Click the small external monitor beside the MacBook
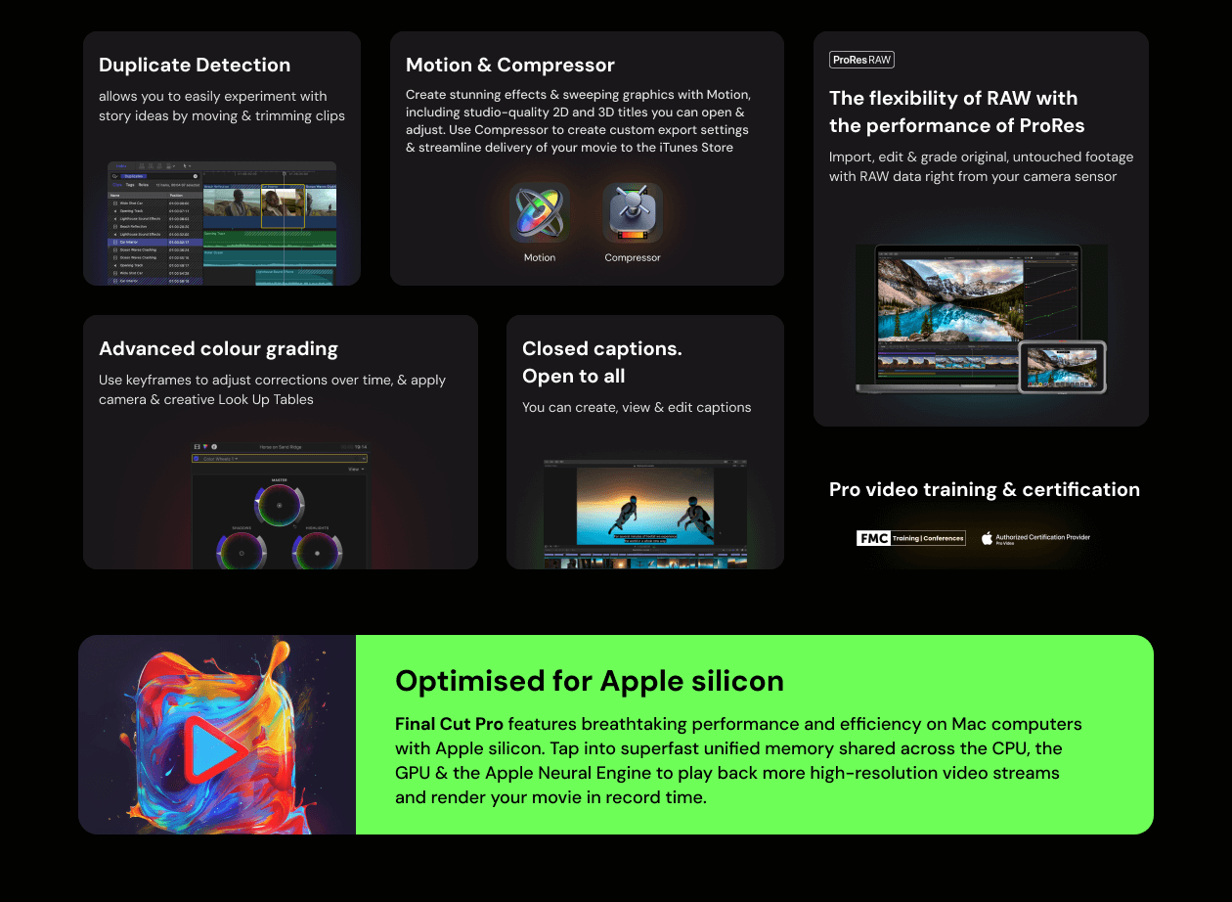The width and height of the screenshot is (1232, 902). tap(1063, 367)
